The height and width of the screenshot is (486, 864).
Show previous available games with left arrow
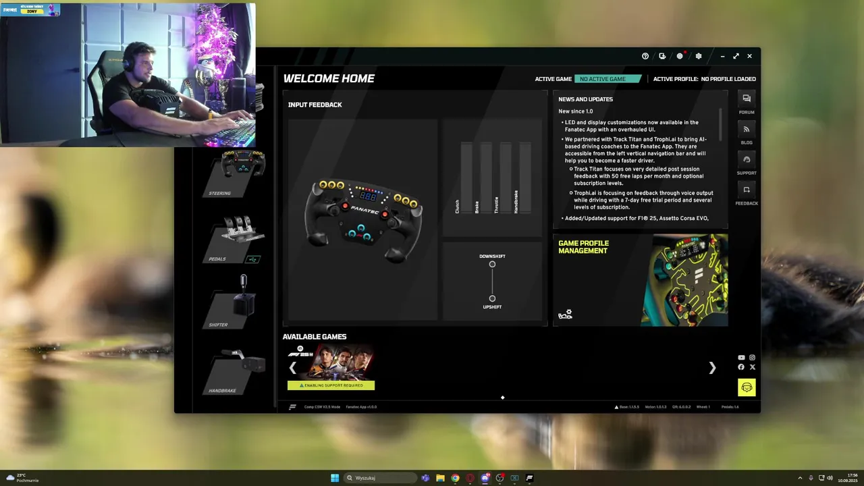coord(292,368)
